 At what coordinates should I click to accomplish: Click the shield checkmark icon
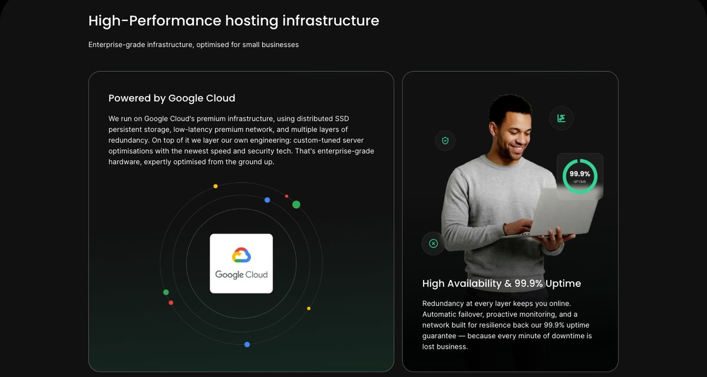click(x=445, y=141)
